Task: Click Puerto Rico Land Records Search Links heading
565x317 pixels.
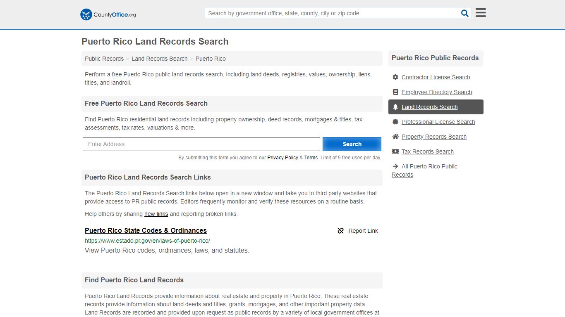Action: pyautogui.click(x=148, y=177)
